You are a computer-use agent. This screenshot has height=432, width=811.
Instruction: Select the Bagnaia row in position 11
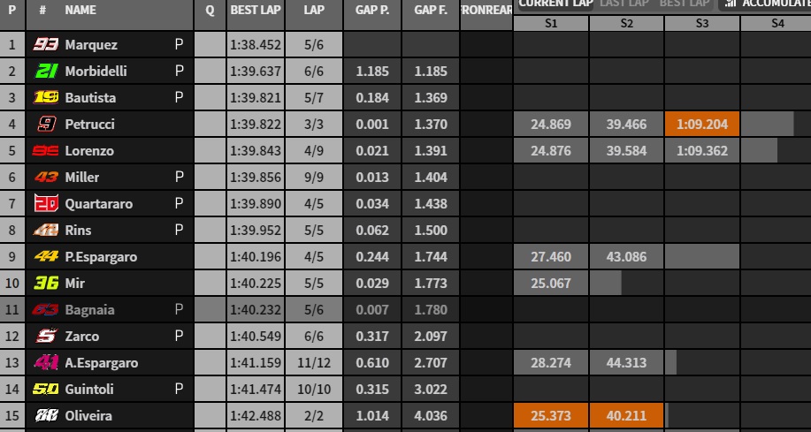405,309
